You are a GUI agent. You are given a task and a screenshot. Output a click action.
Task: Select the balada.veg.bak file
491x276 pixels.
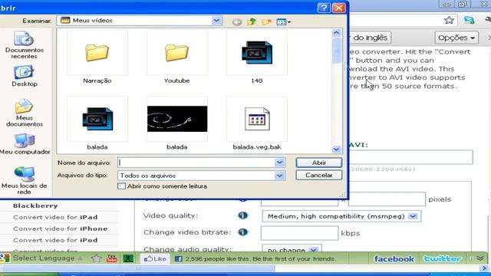(x=257, y=123)
